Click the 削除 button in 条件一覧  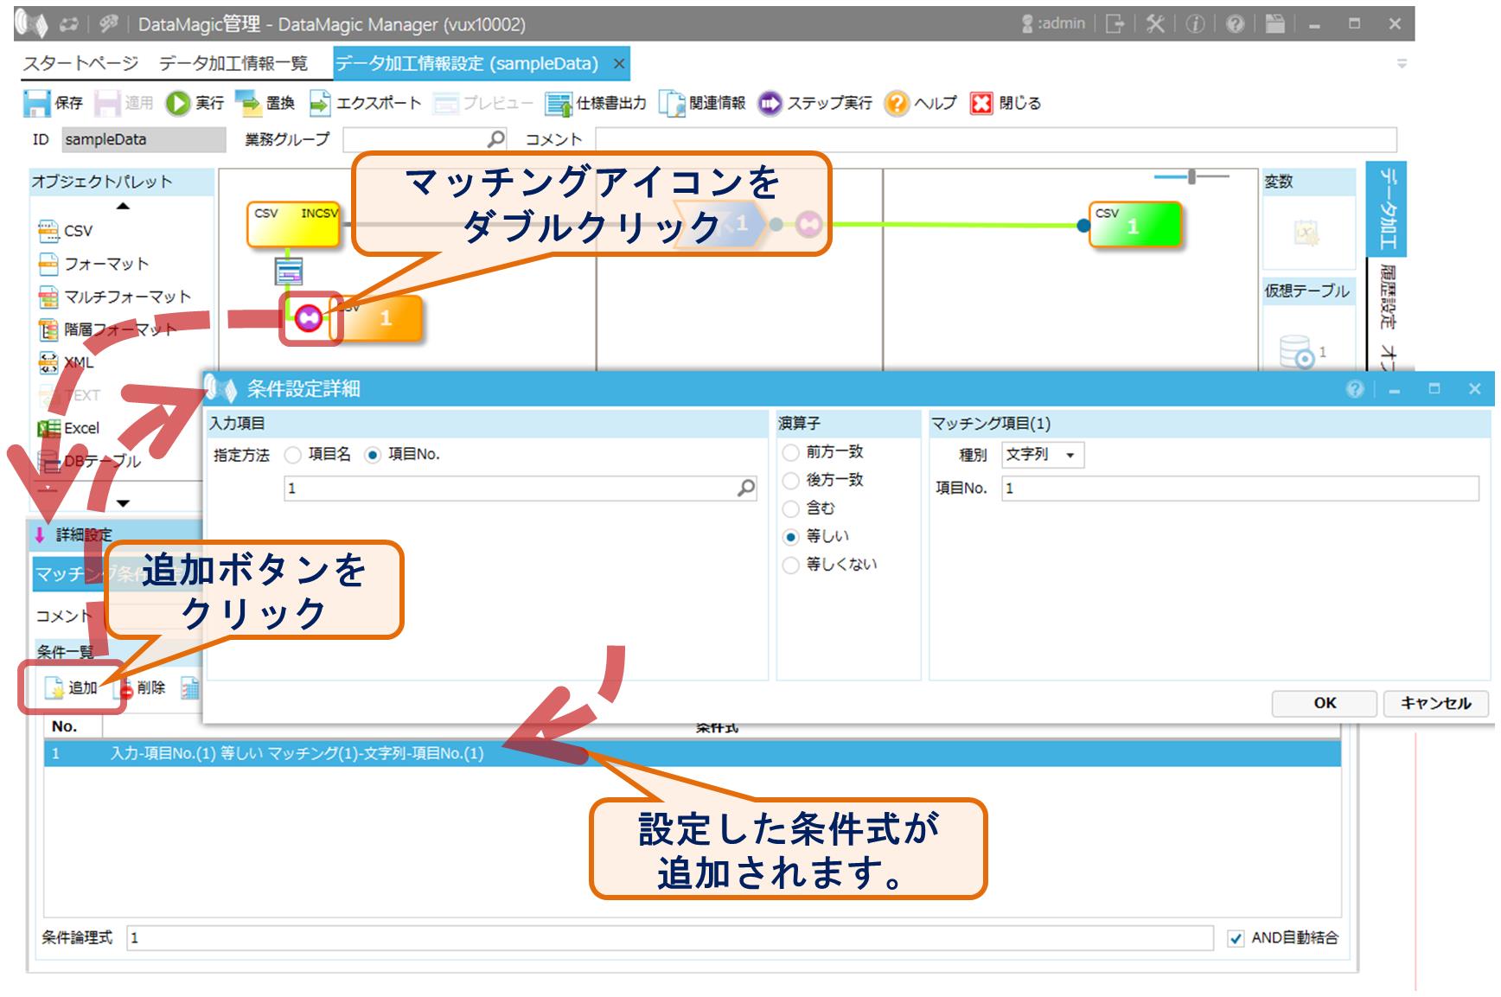pyautogui.click(x=144, y=687)
